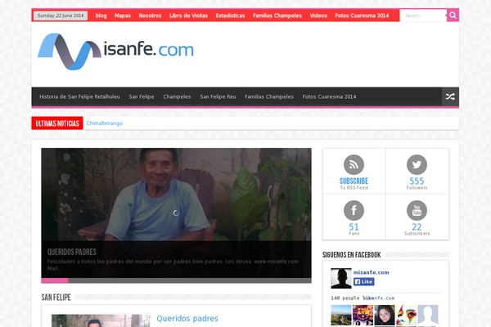This screenshot has height=327, width=491.
Task: Open Champeles in dark nav bar
Action: (x=177, y=96)
